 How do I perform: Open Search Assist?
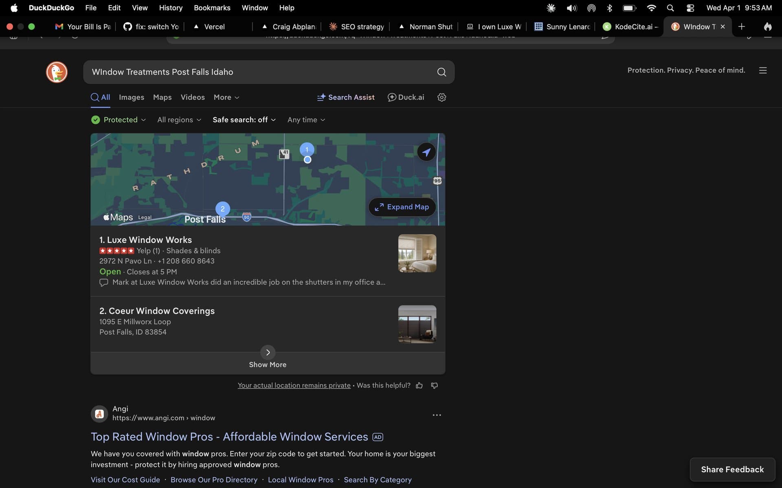tap(345, 97)
